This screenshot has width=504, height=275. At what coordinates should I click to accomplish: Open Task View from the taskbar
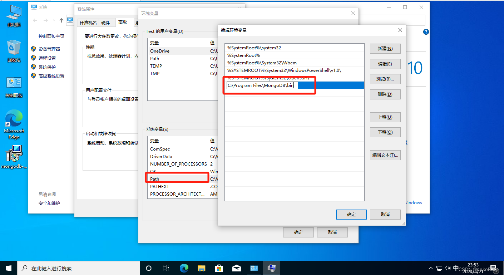pos(166,268)
